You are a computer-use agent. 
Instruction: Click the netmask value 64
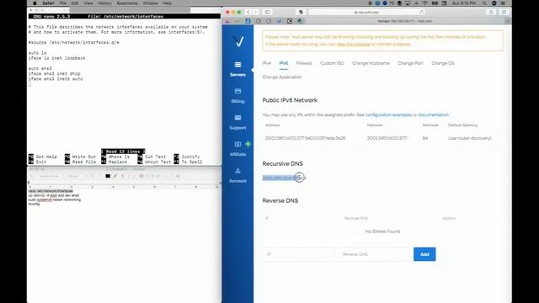424,138
